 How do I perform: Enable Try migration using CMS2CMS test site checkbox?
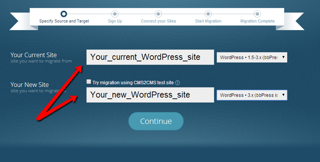pos(89,82)
